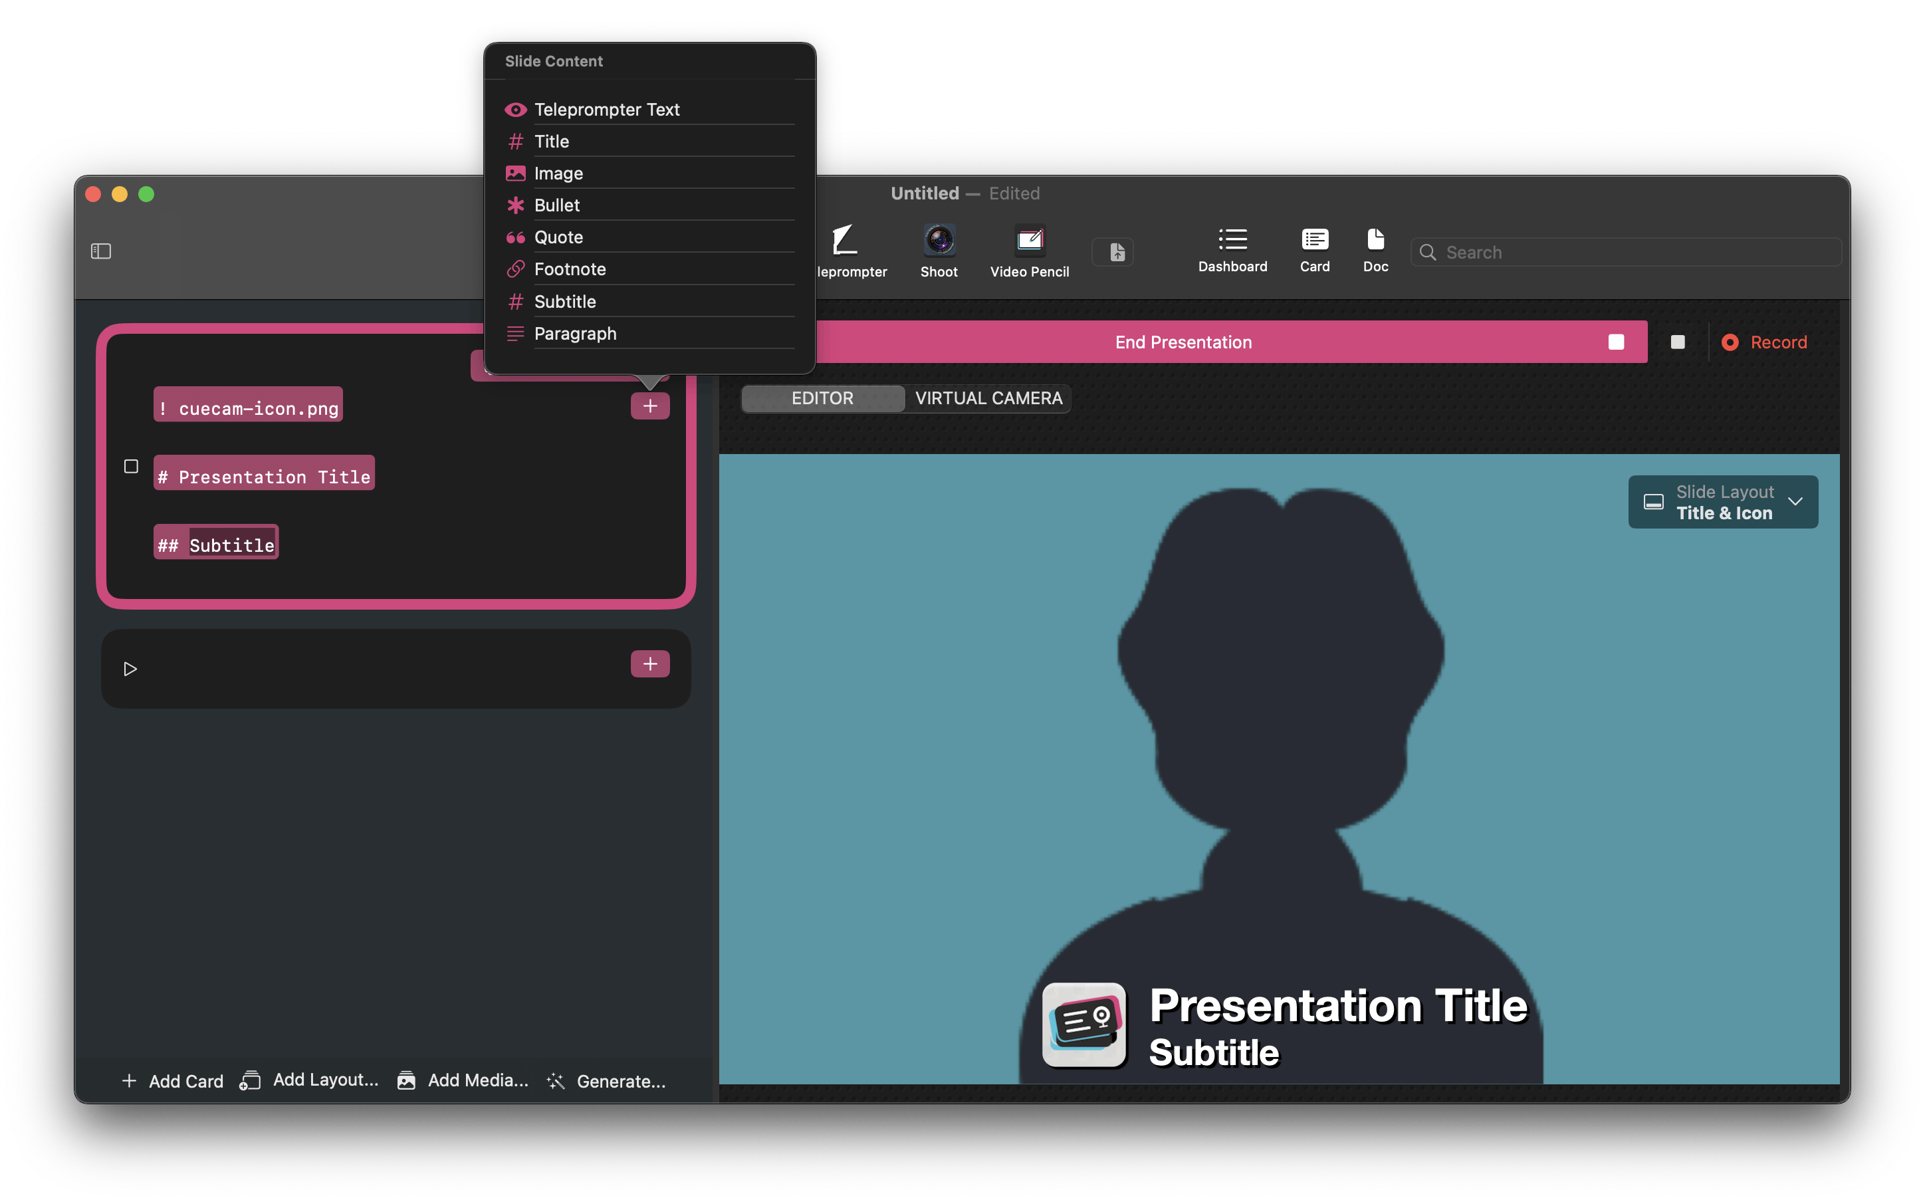Open the Dashboard view
Viewport: 1925px width, 1202px height.
tap(1232, 241)
